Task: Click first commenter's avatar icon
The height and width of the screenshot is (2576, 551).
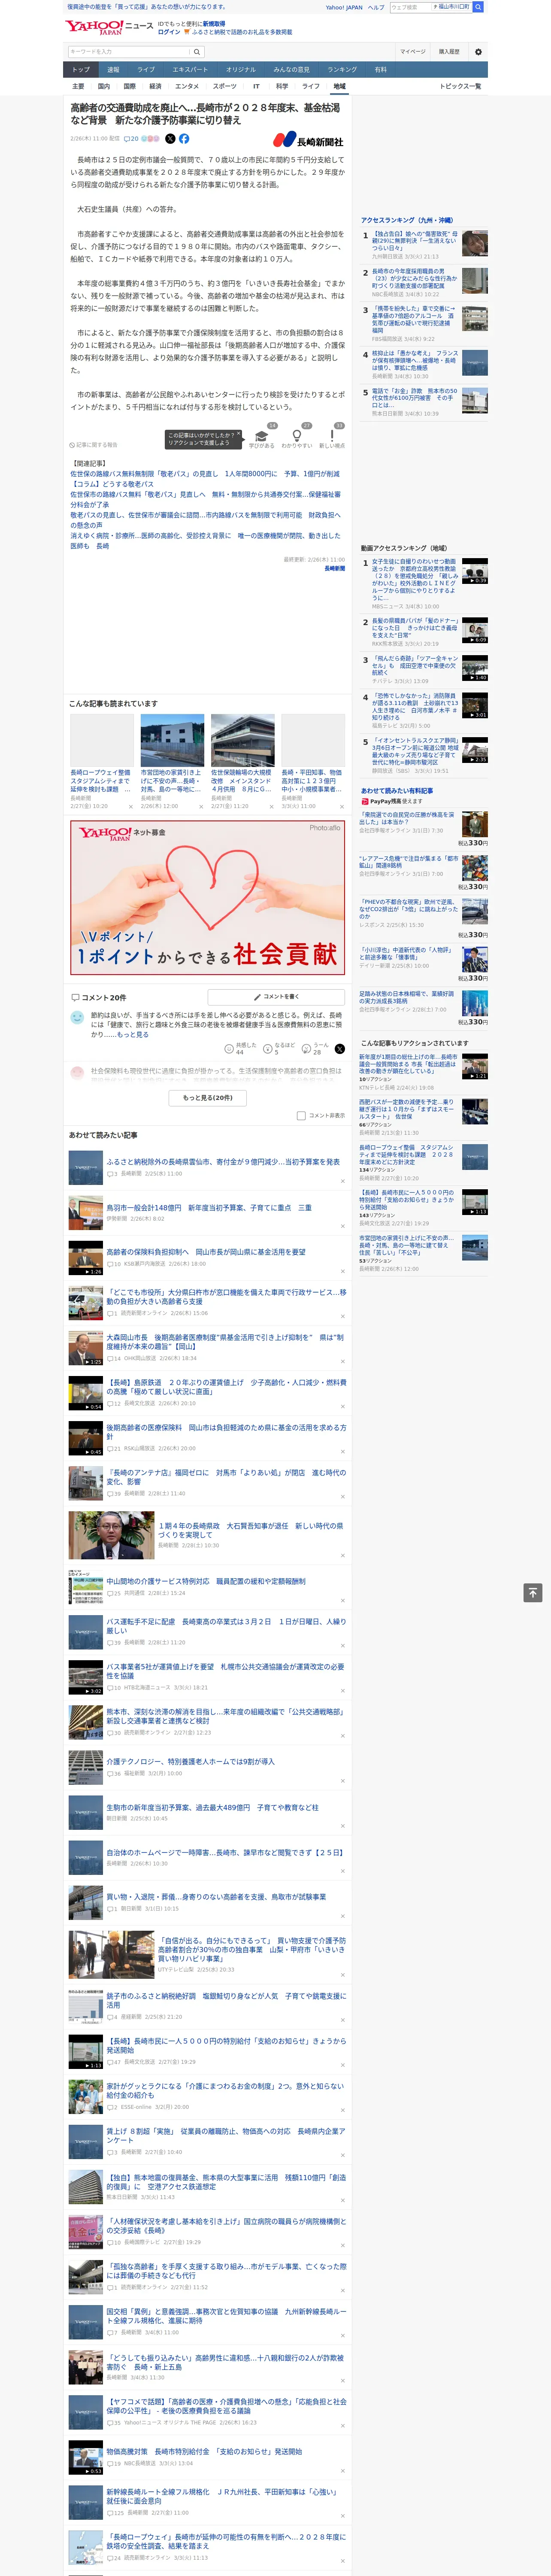Action: [x=77, y=1017]
